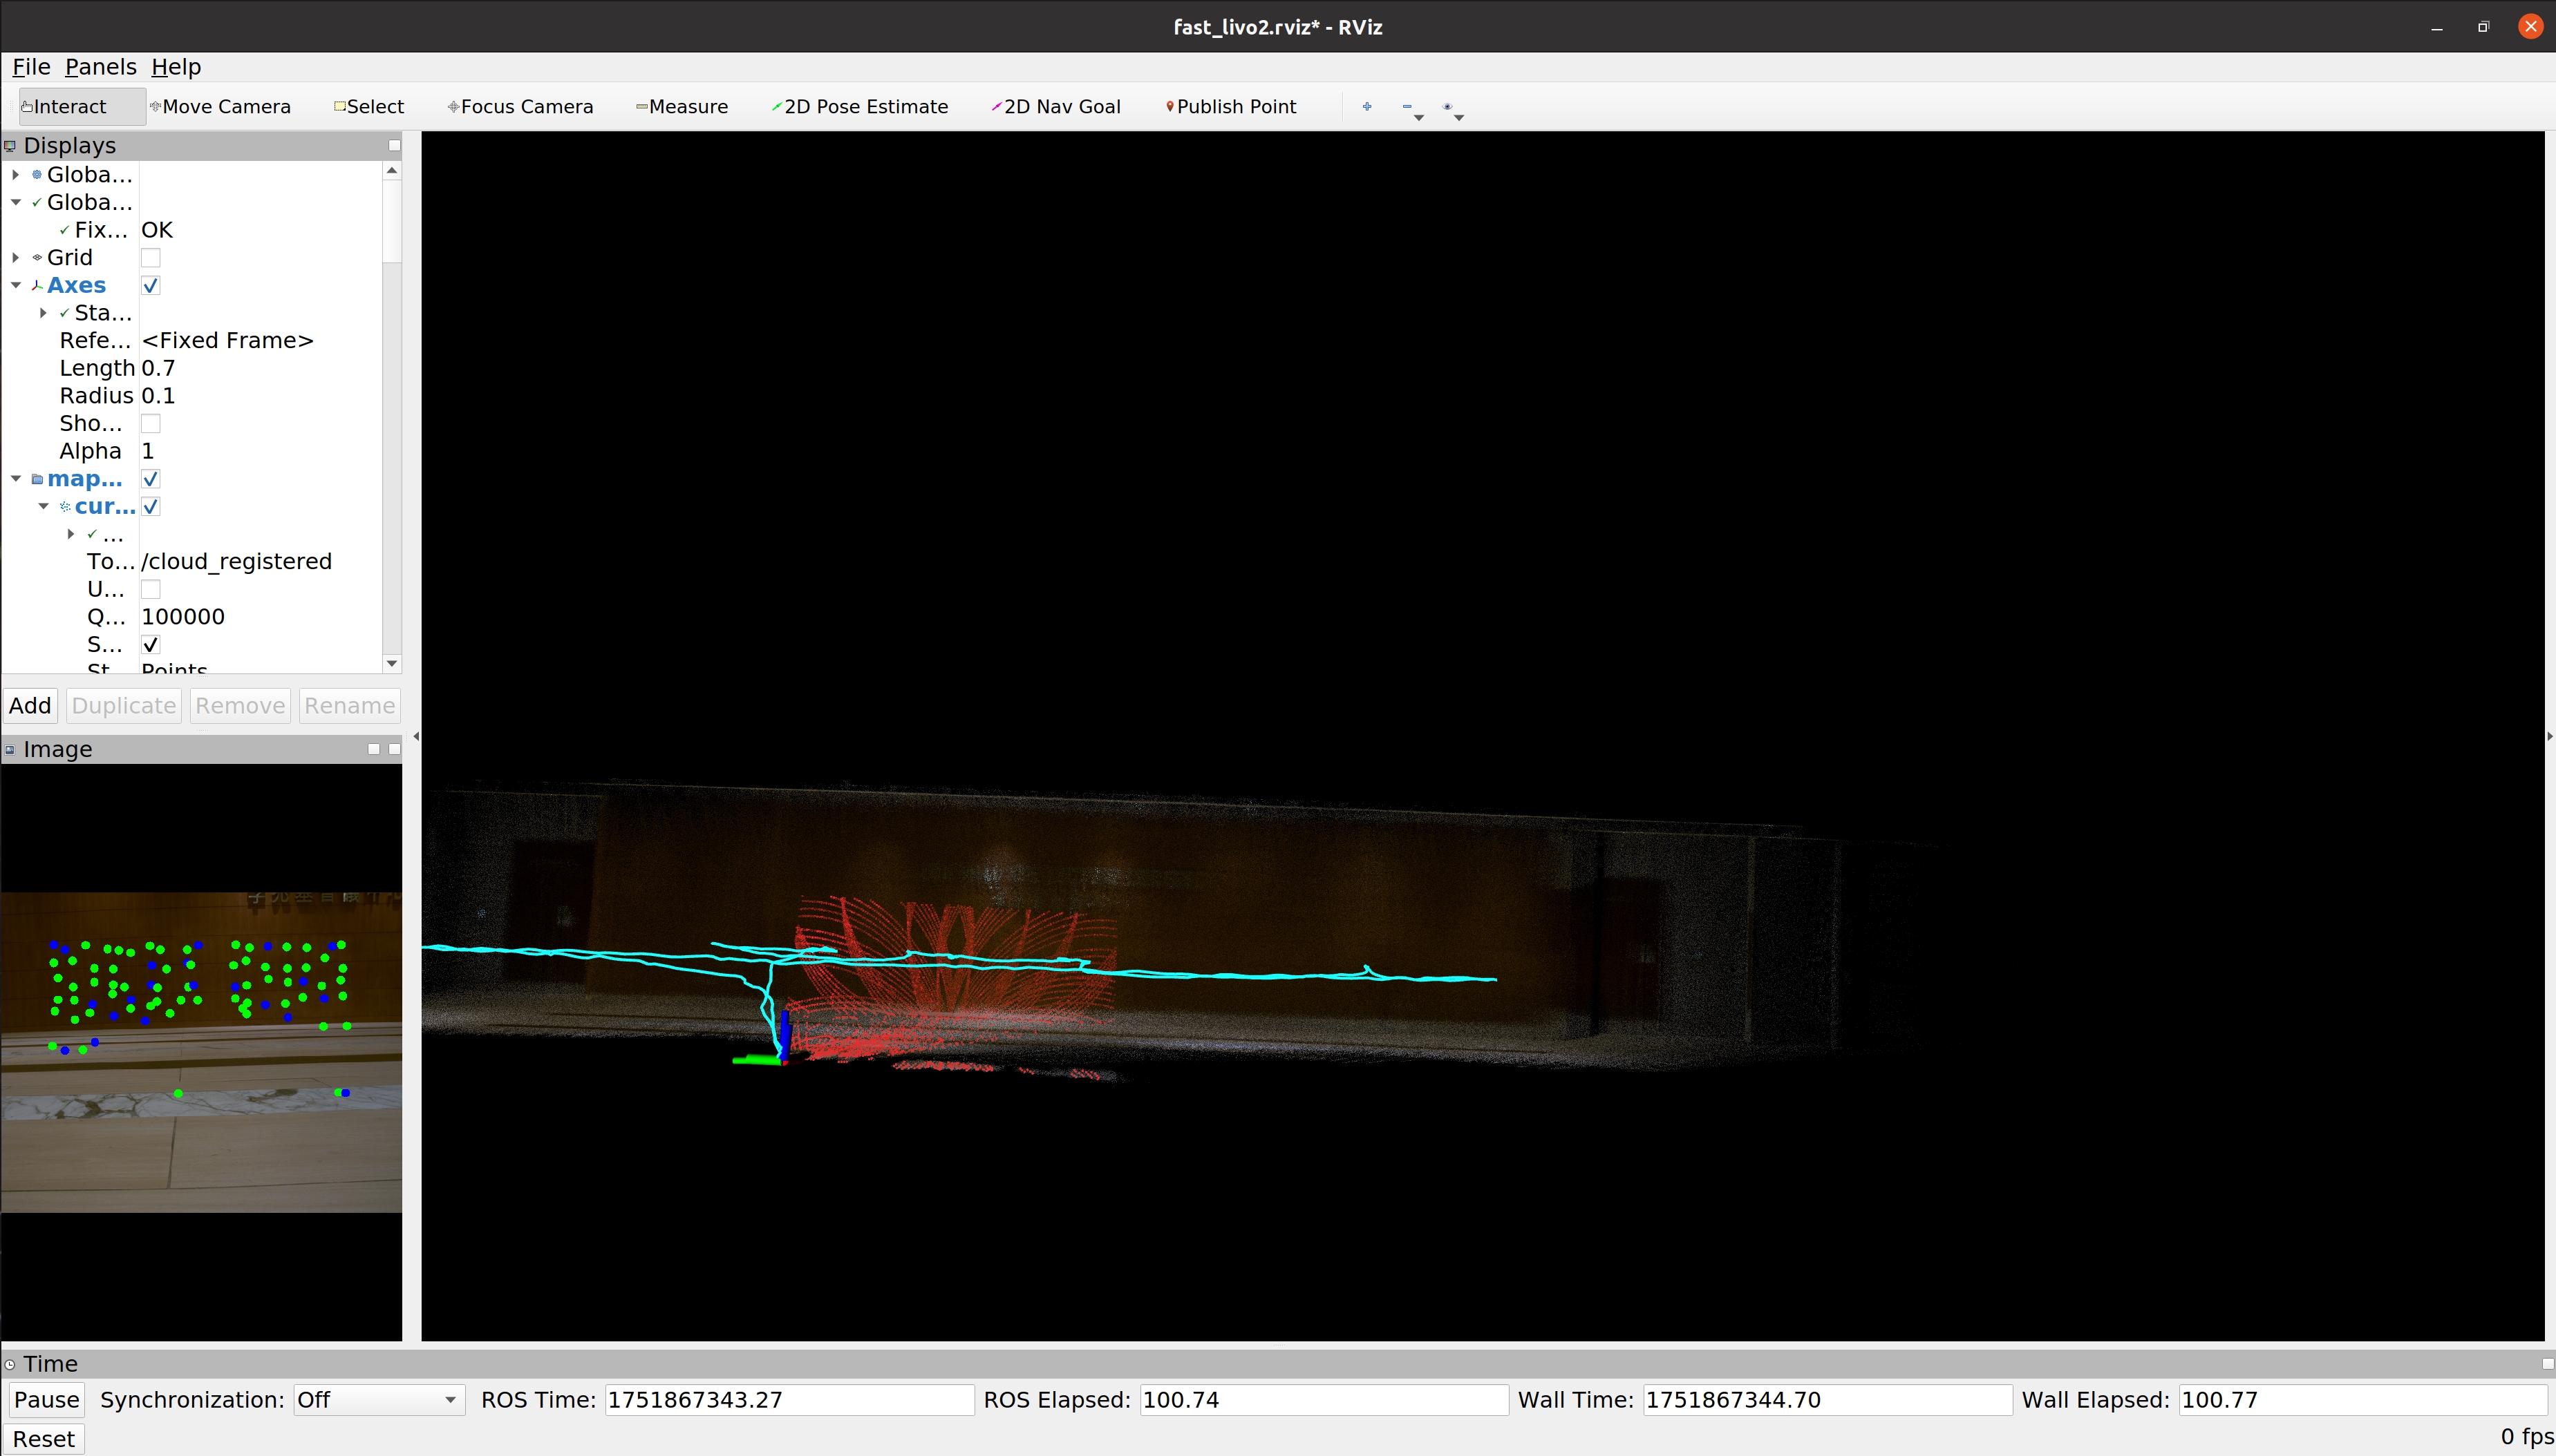Open the Synchronization dropdown
Image resolution: width=2556 pixels, height=1456 pixels.
coord(378,1400)
